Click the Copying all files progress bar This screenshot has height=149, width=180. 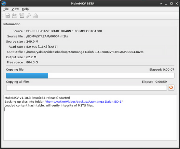86,88
